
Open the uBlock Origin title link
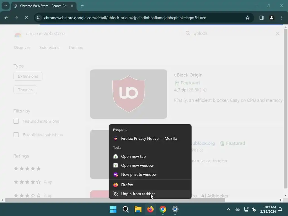pos(188,75)
